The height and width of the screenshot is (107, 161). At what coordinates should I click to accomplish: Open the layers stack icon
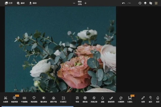[145, 3]
